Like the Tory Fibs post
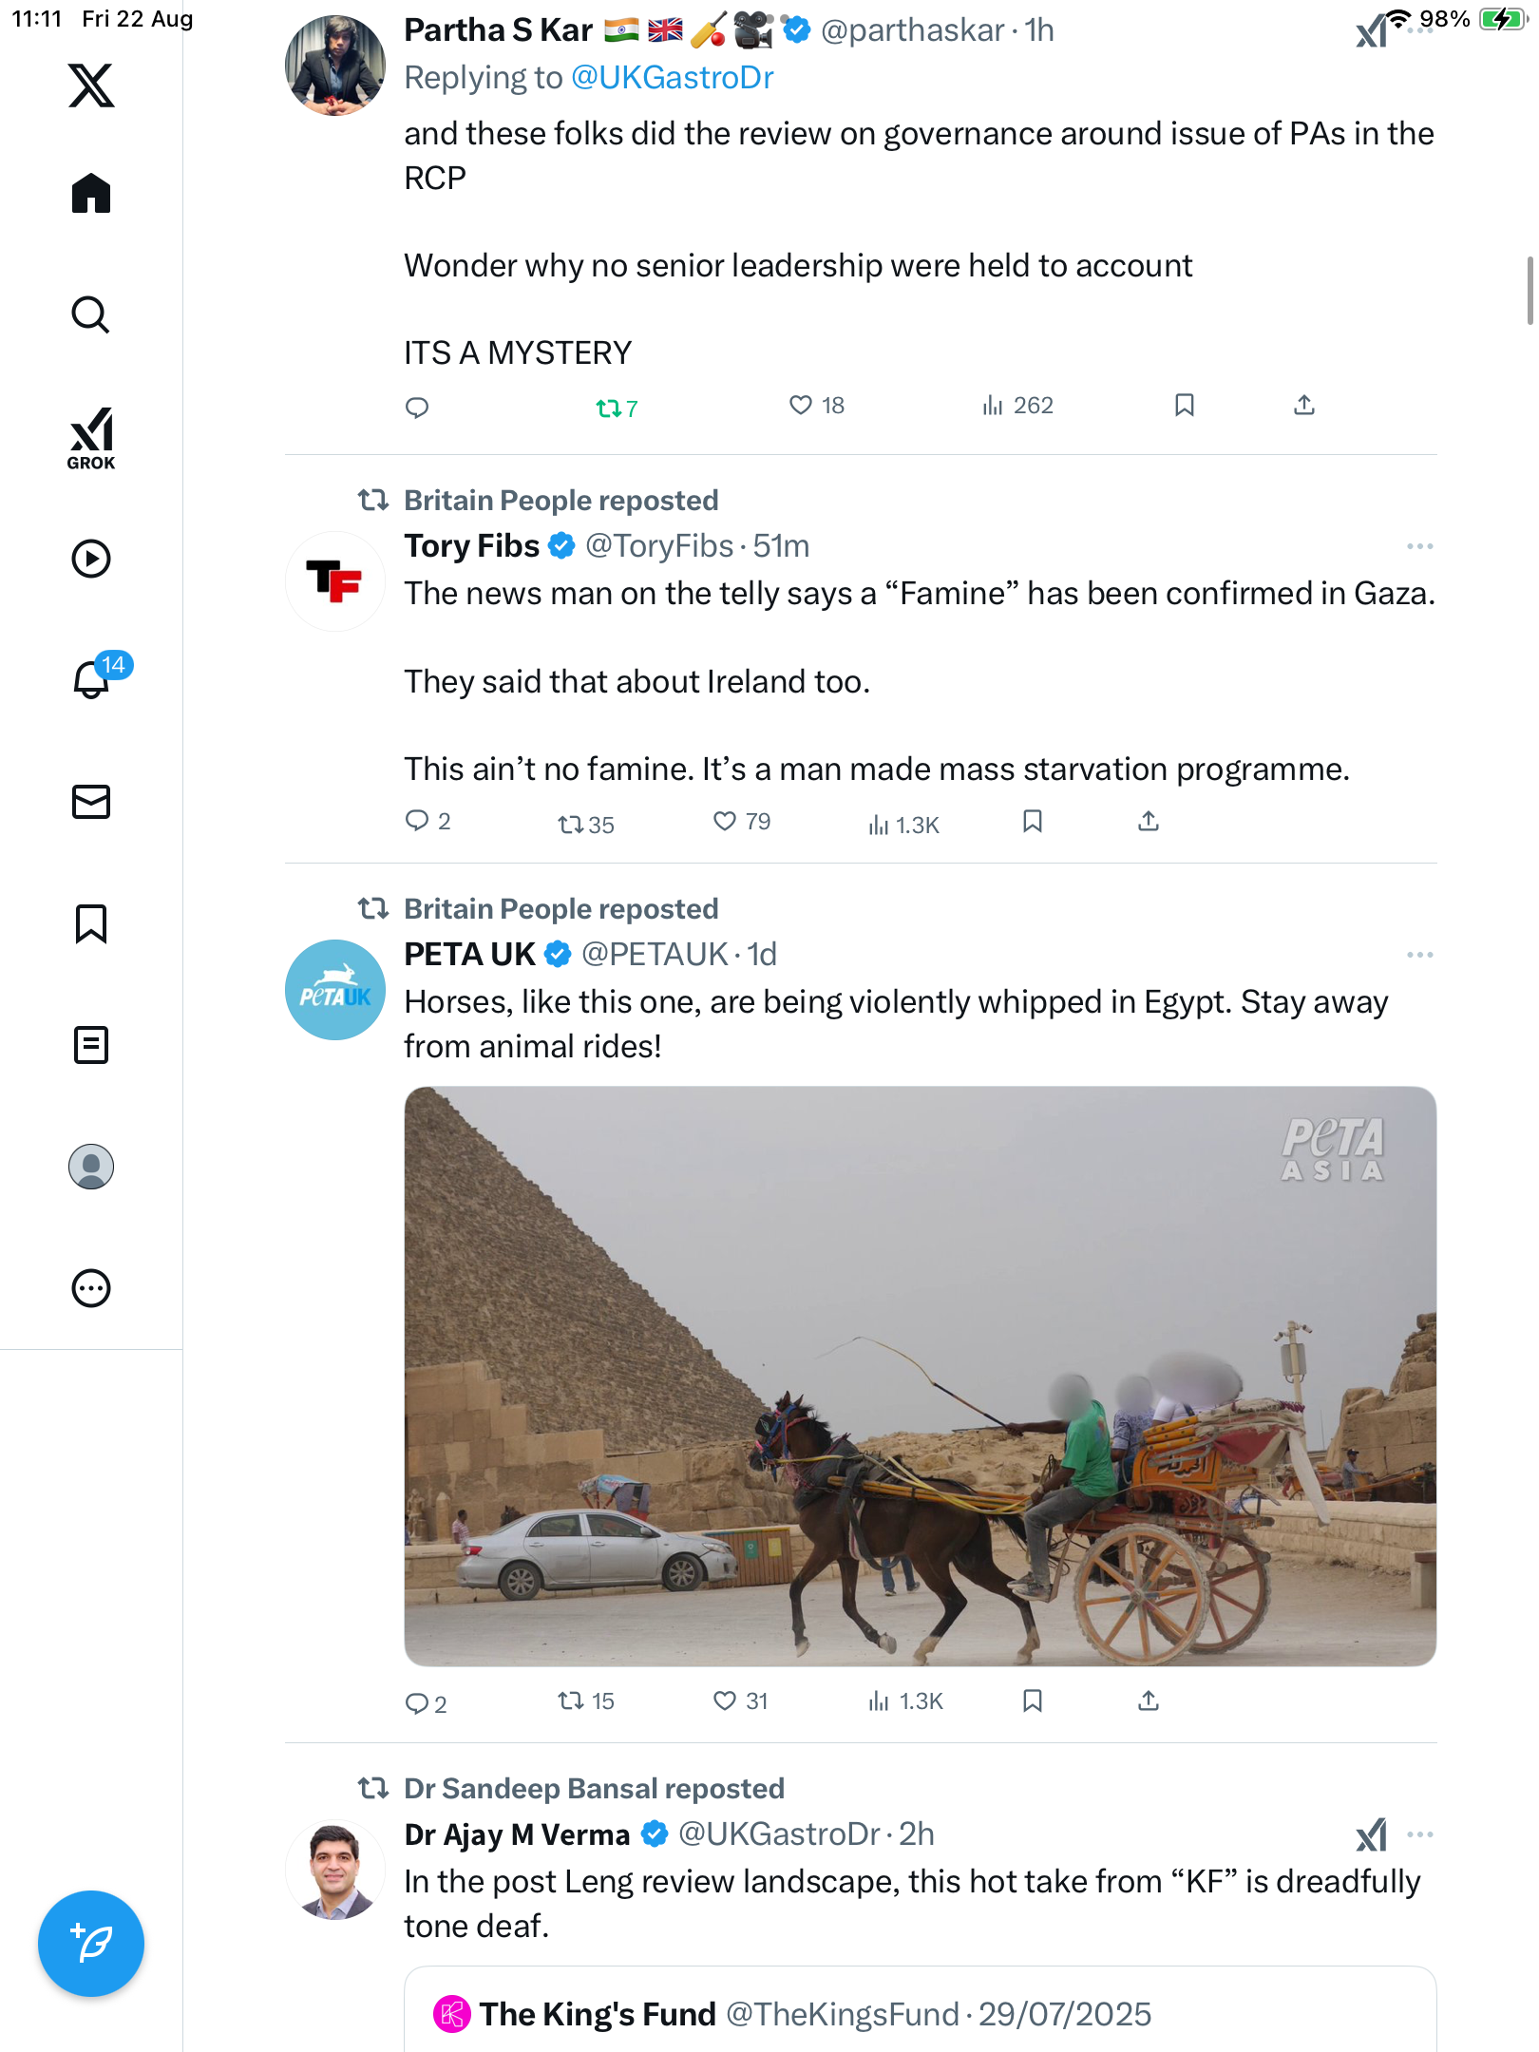The image size is (1539, 2052). click(x=725, y=822)
